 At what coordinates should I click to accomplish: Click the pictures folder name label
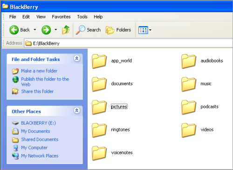[x=119, y=107]
